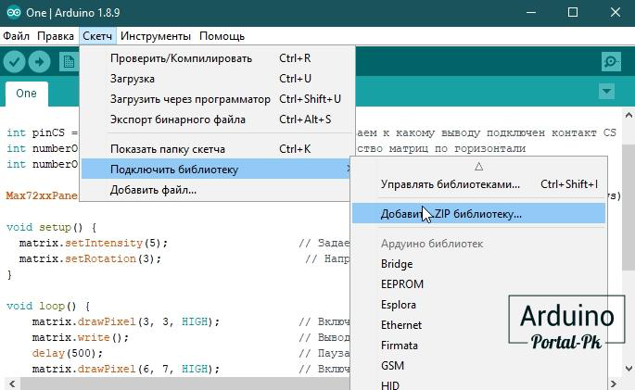635x390 pixels.
Task: Pick the Ethernet library
Action: (x=478, y=325)
